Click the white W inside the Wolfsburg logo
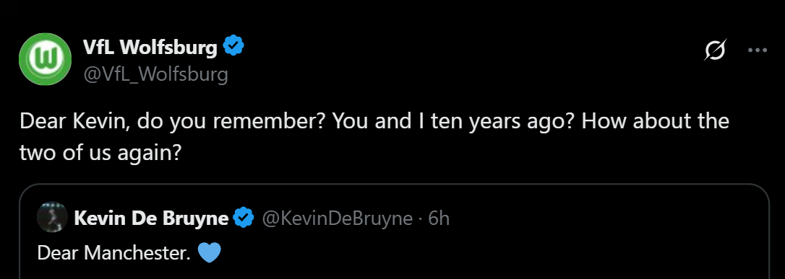The height and width of the screenshot is (279, 785). [x=45, y=59]
